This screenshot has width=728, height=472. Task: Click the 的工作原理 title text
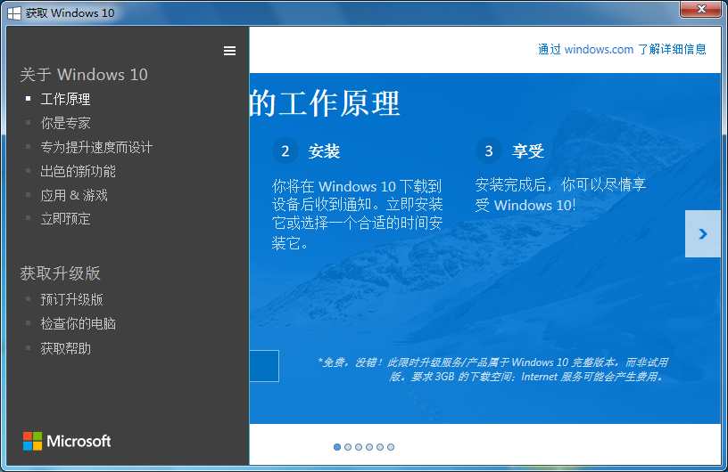point(325,103)
